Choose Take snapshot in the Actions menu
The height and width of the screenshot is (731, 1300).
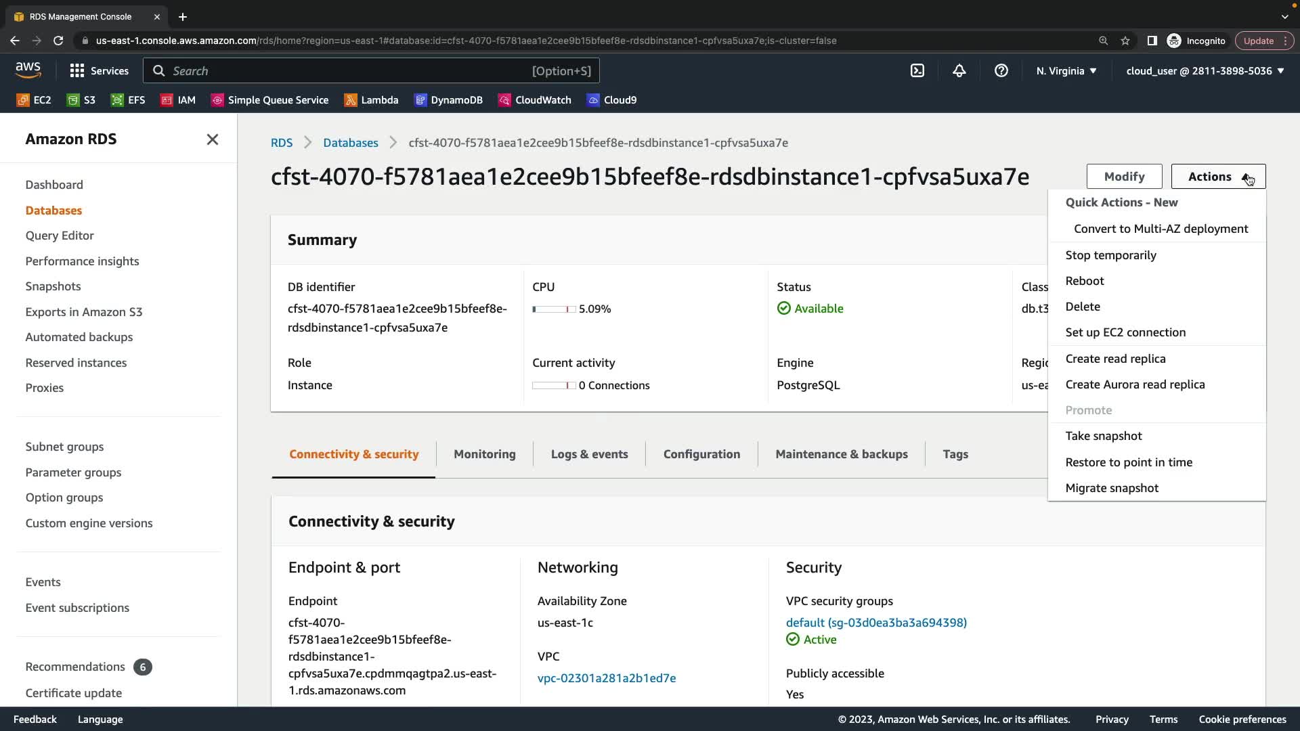(1103, 436)
